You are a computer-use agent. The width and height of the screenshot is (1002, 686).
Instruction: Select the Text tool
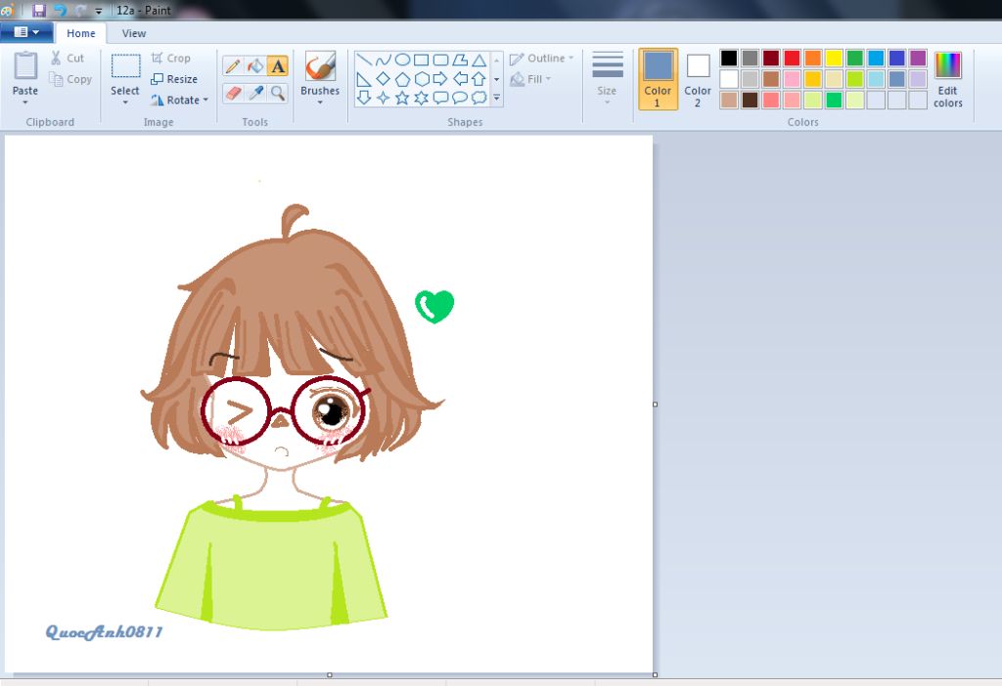(x=277, y=65)
